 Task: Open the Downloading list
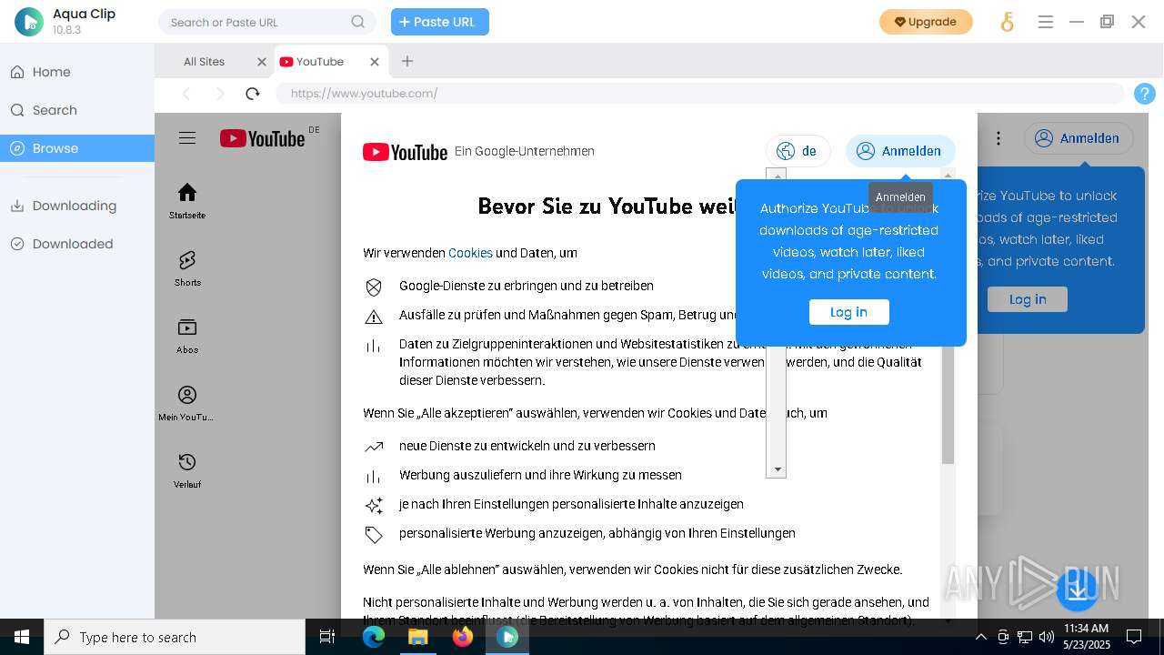point(77,206)
